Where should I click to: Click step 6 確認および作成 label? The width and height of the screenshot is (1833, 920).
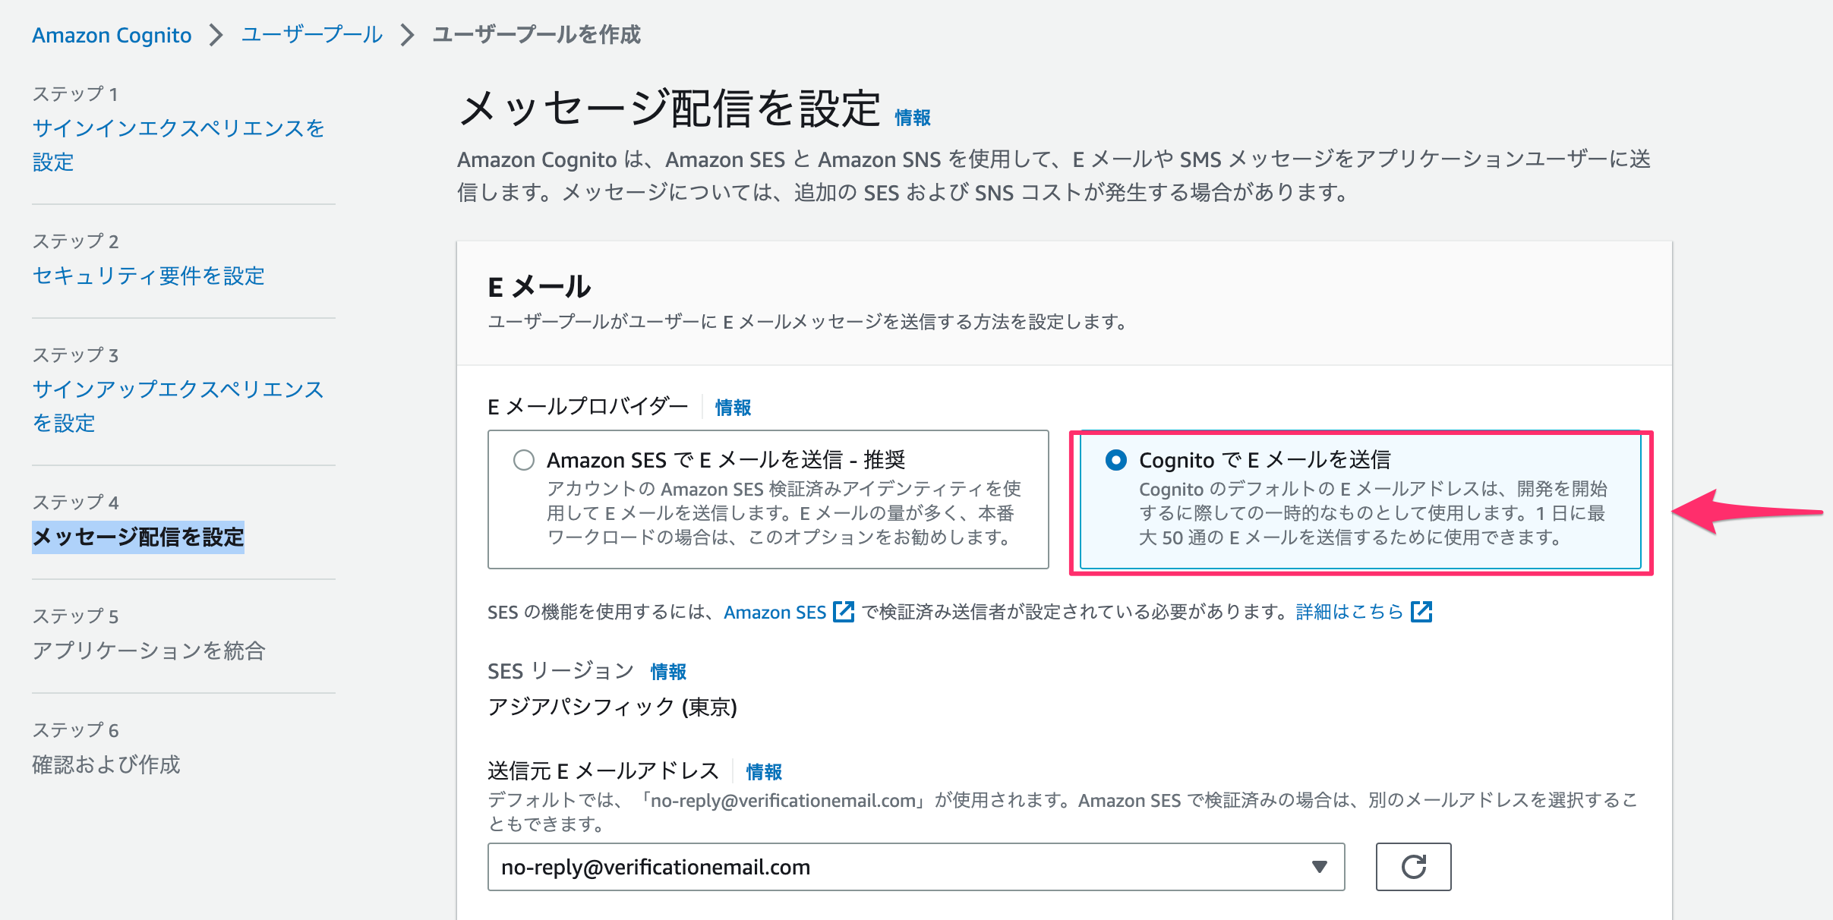pos(106,764)
